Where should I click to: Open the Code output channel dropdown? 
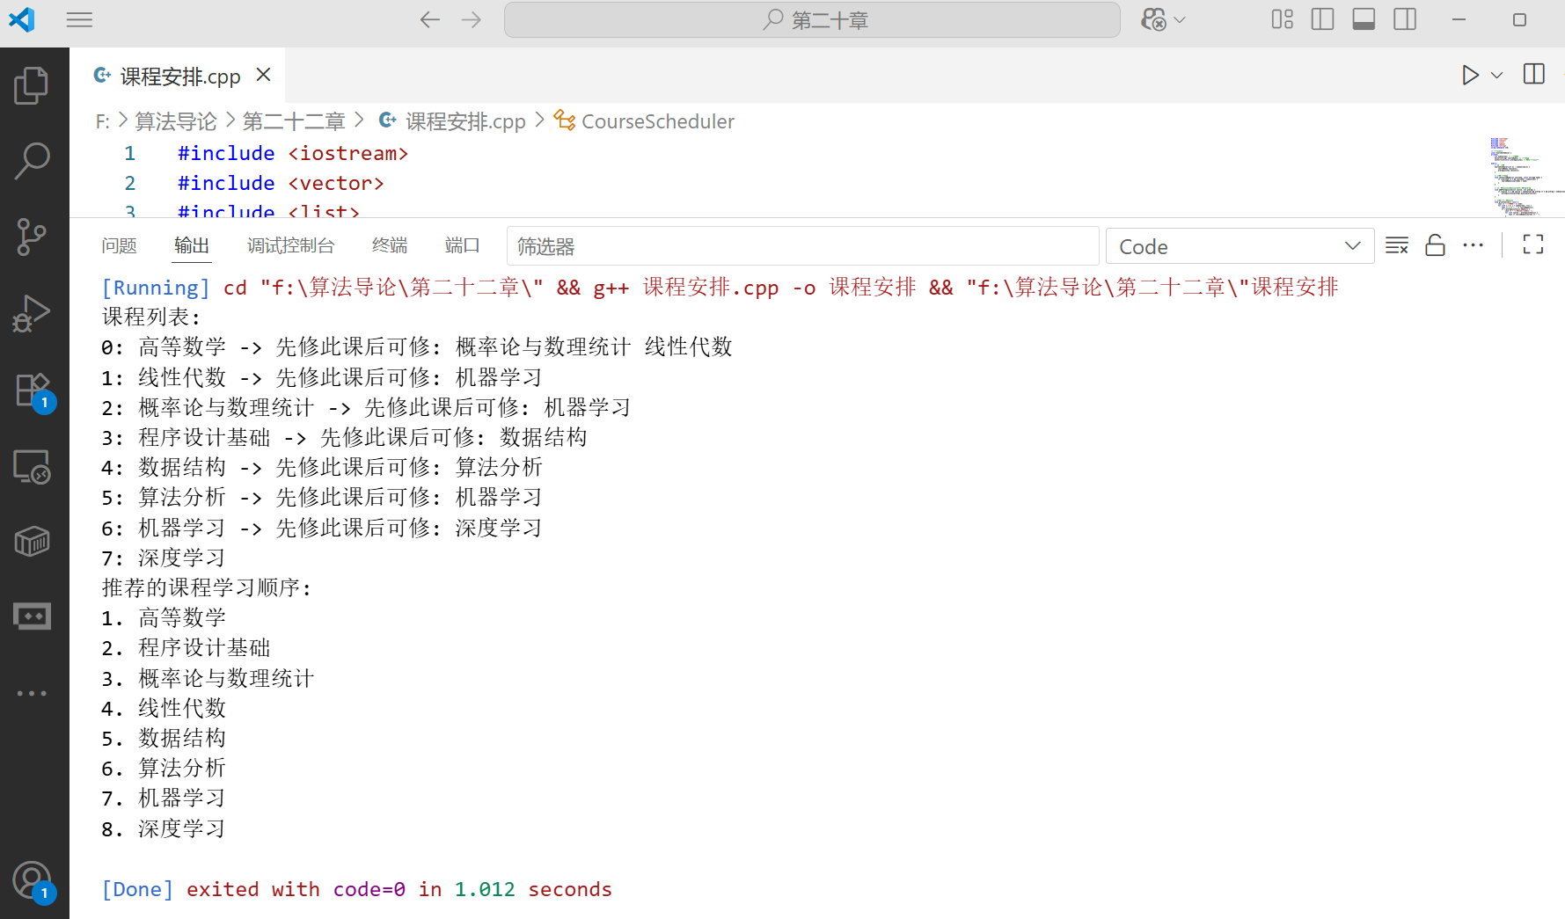click(x=1240, y=246)
